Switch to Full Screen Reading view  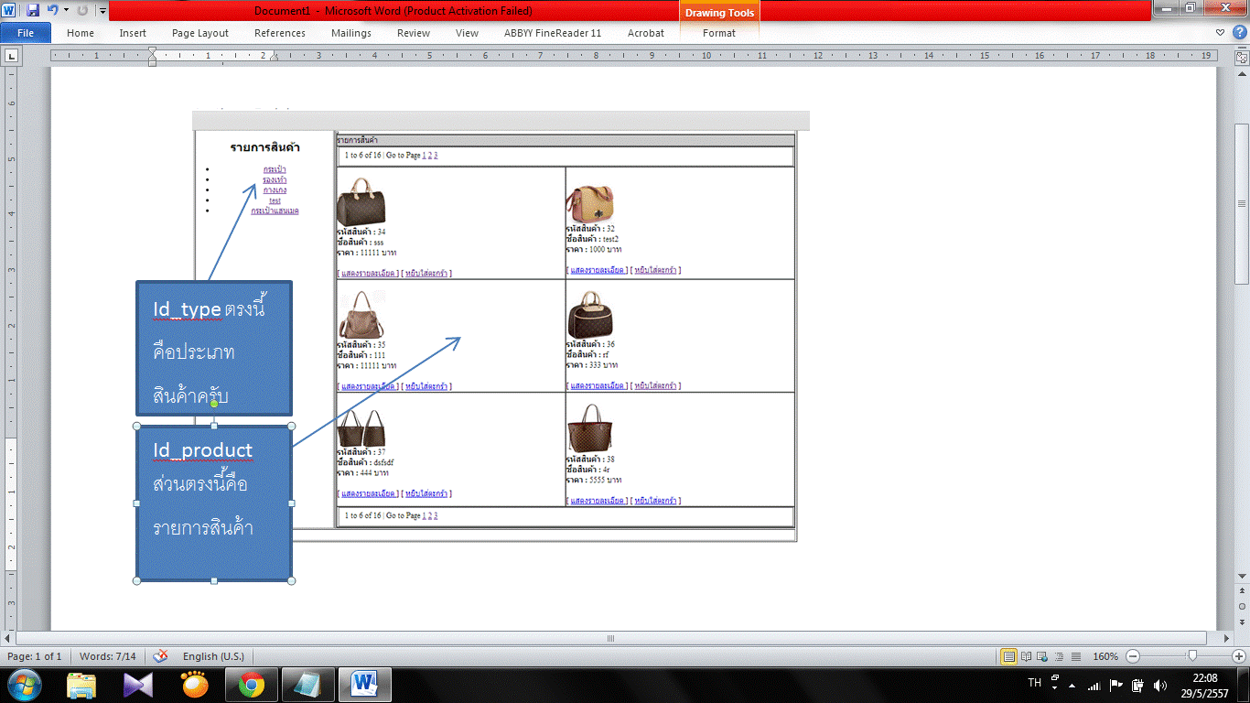(1027, 656)
